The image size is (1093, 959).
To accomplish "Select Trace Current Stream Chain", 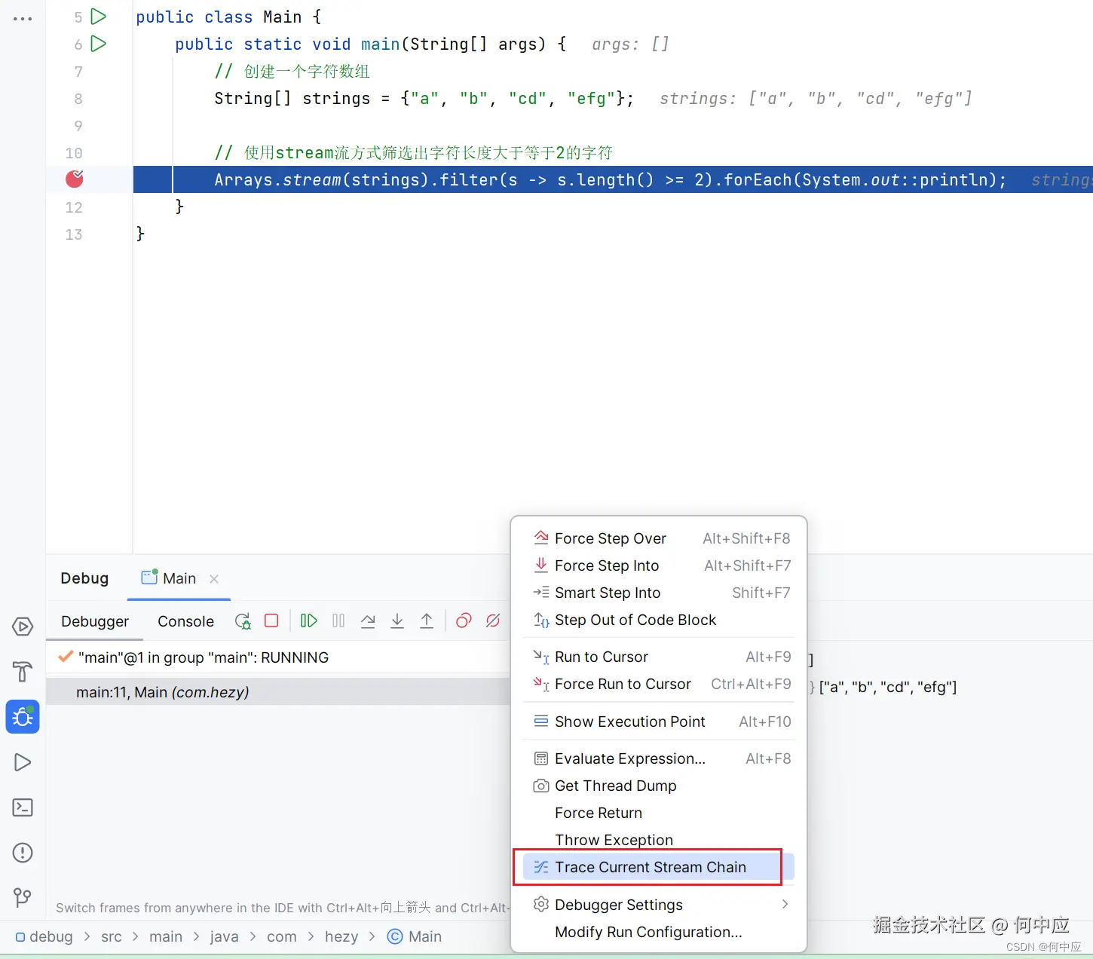I will click(x=659, y=867).
